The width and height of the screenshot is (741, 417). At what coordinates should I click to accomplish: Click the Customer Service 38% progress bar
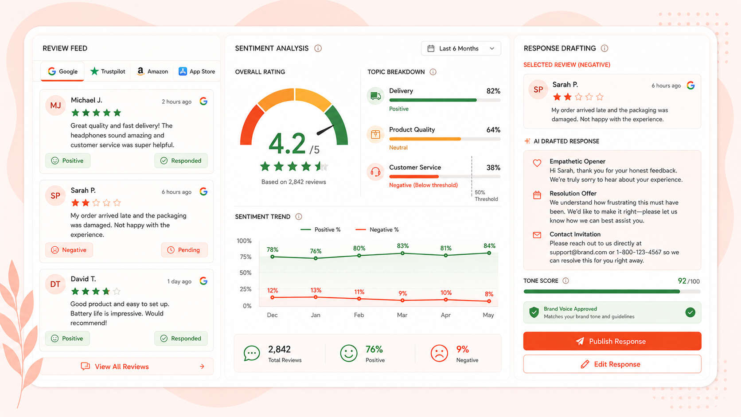(445, 176)
